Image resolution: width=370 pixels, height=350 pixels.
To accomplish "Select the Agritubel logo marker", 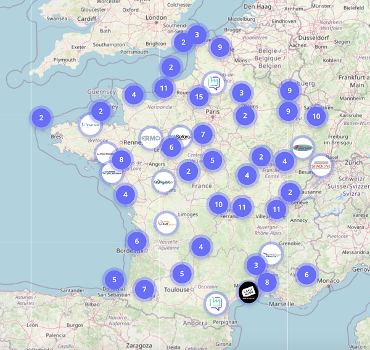I will click(164, 182).
